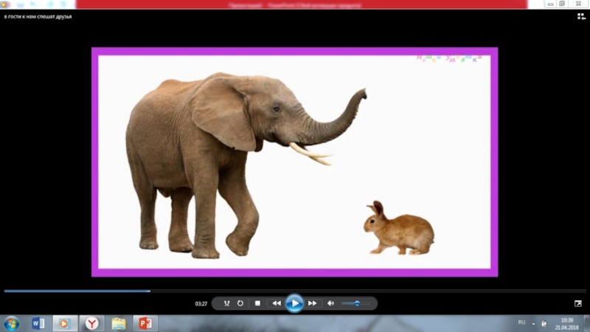This screenshot has height=332, width=590.
Task: Launch Yandex Browser from the taskbar
Action: [91, 323]
